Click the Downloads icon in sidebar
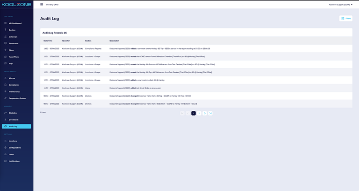The width and height of the screenshot is (359, 191). (6, 120)
